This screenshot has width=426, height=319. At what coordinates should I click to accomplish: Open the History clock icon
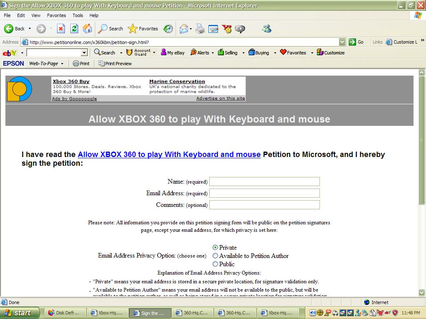[x=168, y=29]
